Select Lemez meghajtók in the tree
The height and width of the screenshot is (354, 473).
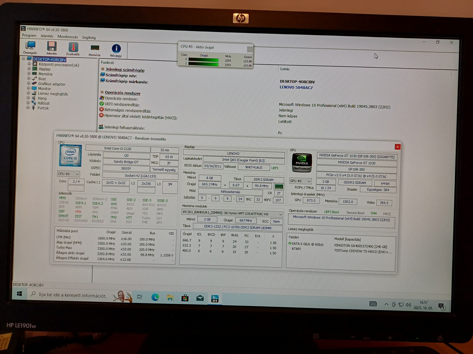pos(53,94)
